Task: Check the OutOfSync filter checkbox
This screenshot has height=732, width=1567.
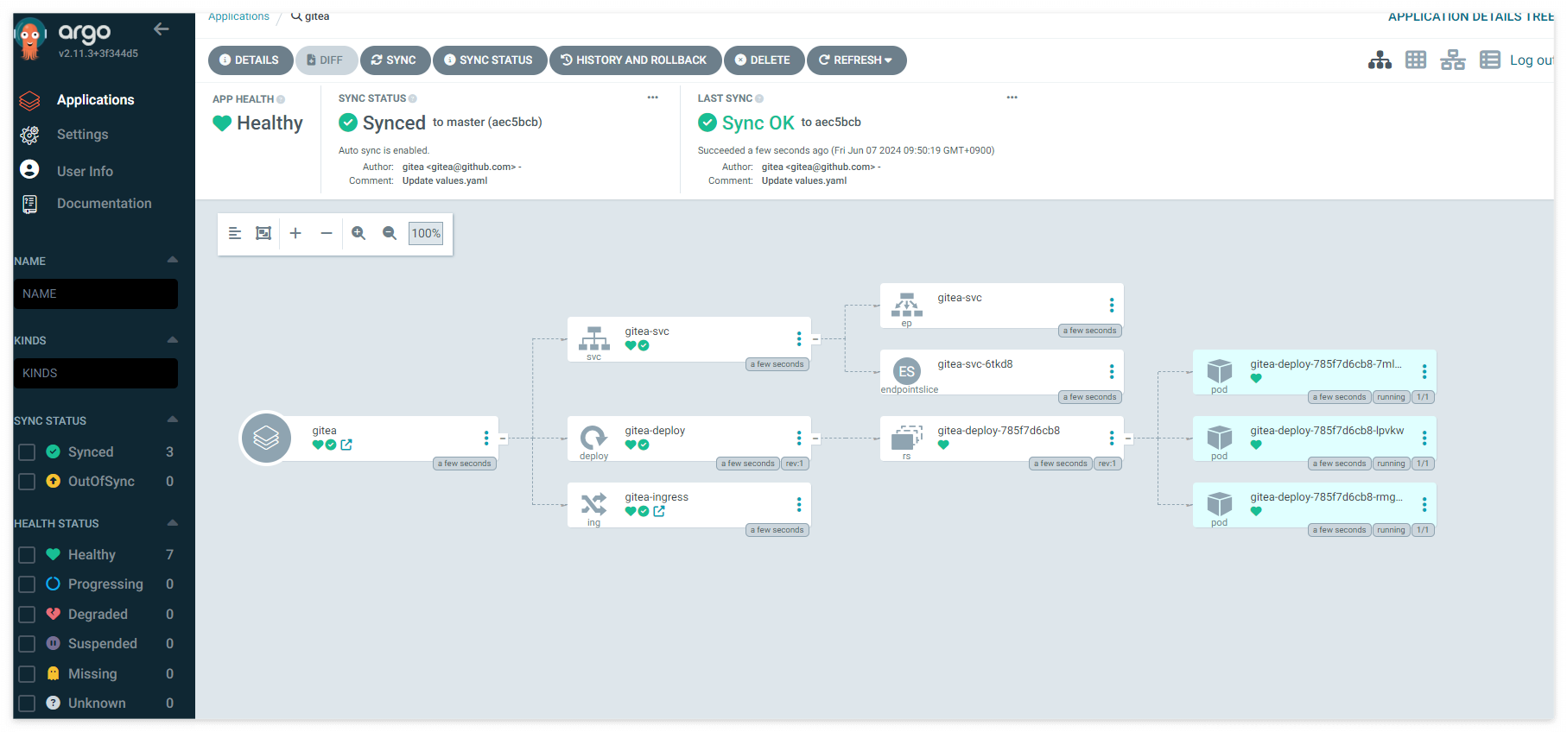Action: (x=27, y=482)
